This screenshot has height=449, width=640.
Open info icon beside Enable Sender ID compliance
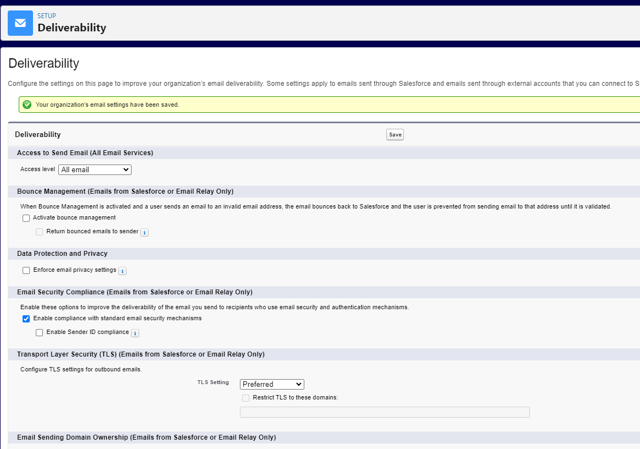point(135,333)
